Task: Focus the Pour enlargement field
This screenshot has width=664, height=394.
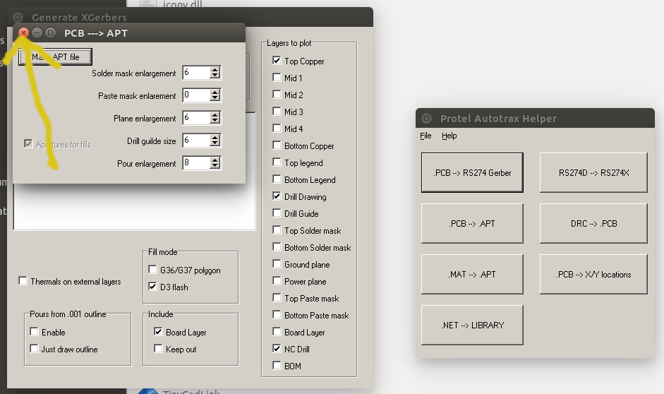Action: (196, 163)
